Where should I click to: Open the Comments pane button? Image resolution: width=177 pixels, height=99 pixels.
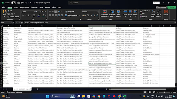tap(161, 7)
